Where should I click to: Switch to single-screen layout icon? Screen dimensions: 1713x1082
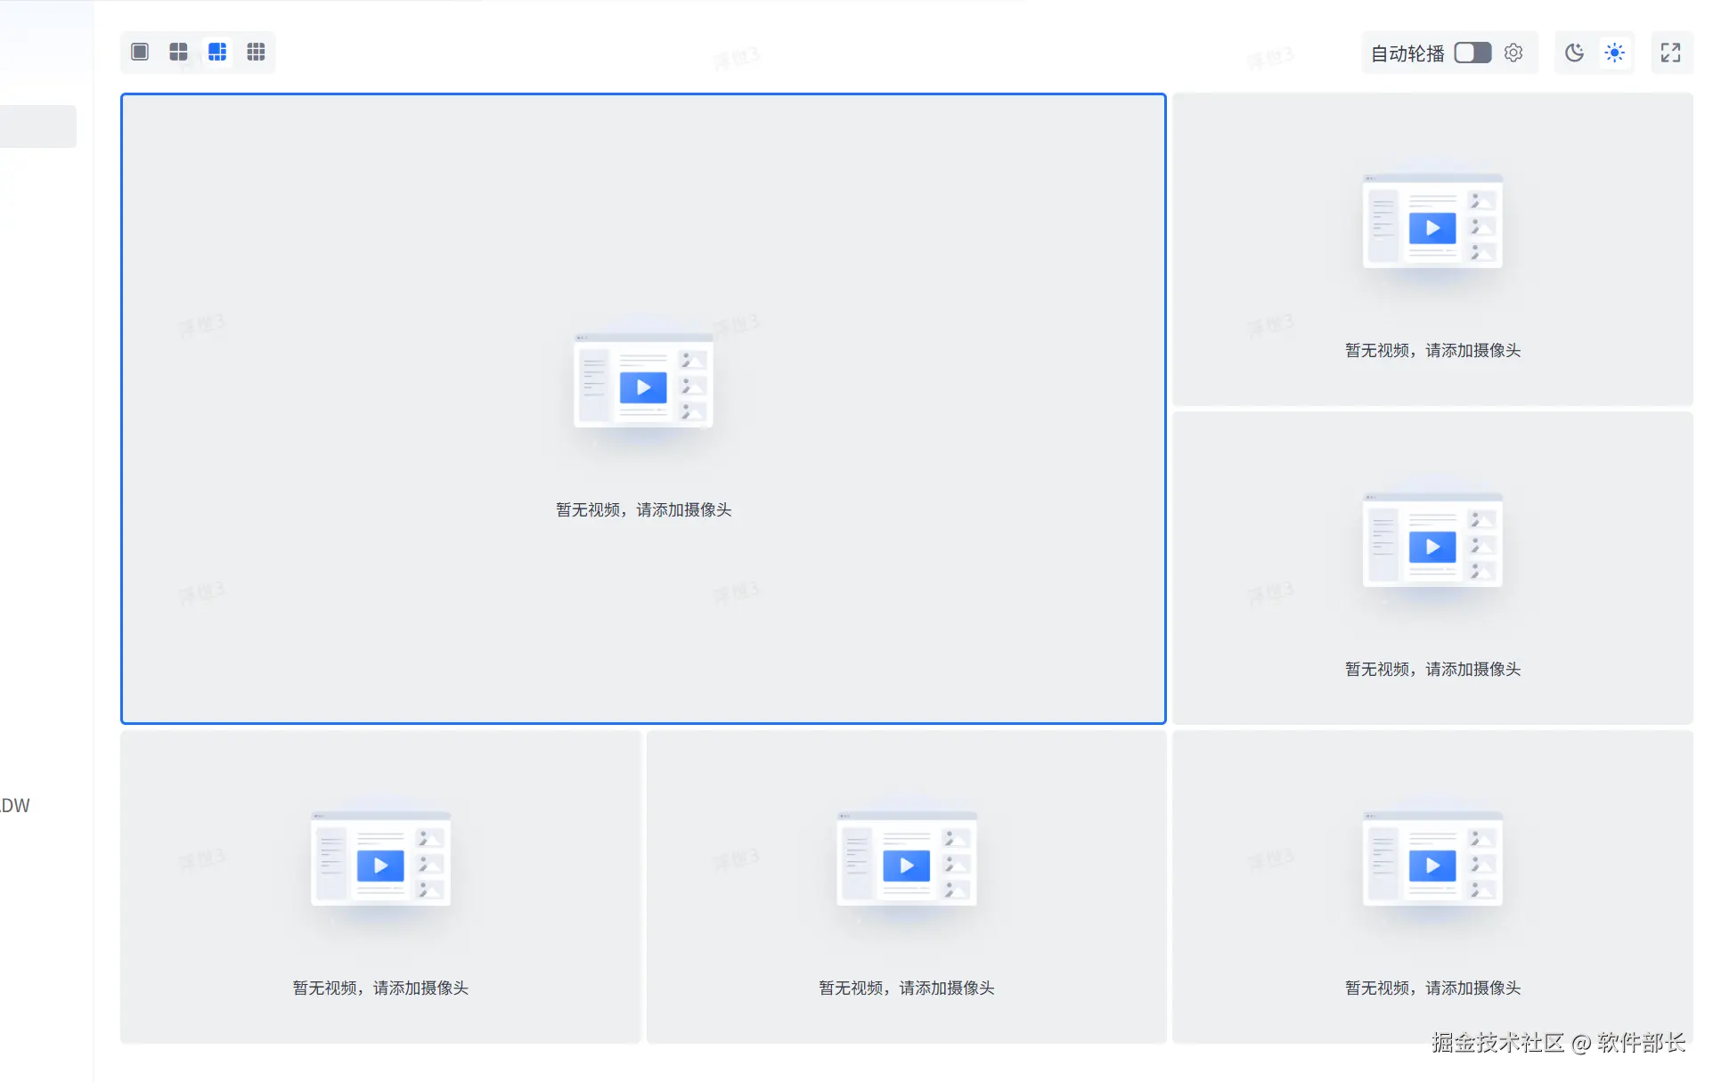140,52
